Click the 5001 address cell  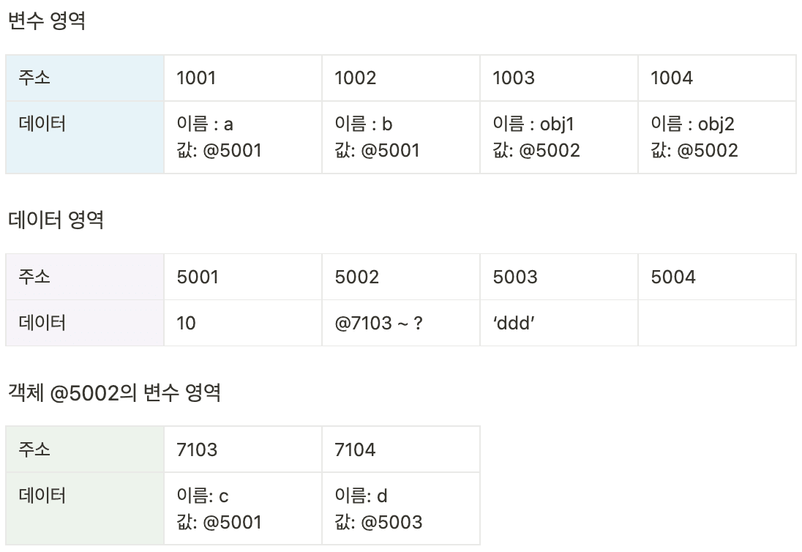pyautogui.click(x=243, y=277)
